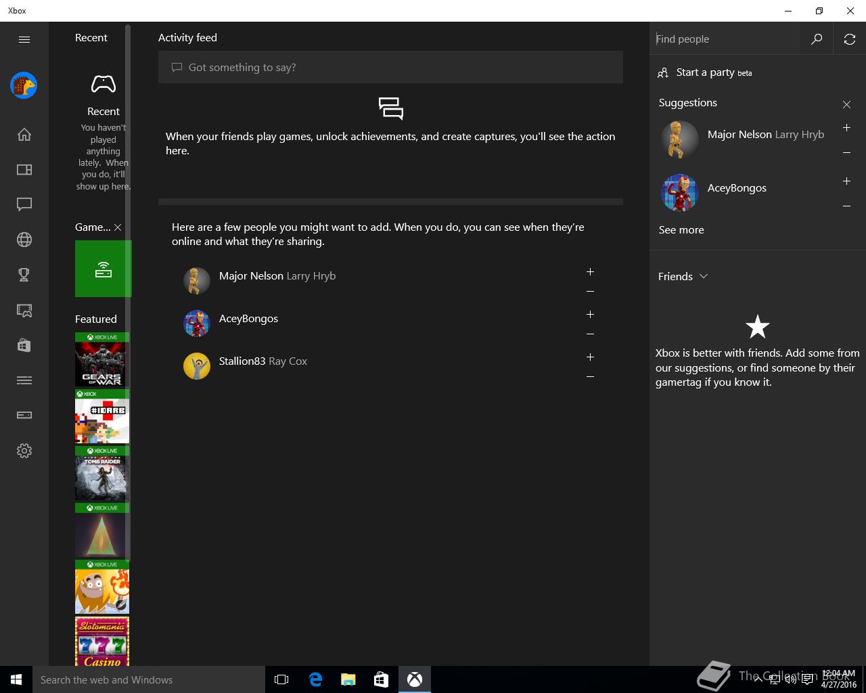Open Settings gear in sidebar
The height and width of the screenshot is (693, 866).
[x=24, y=451]
